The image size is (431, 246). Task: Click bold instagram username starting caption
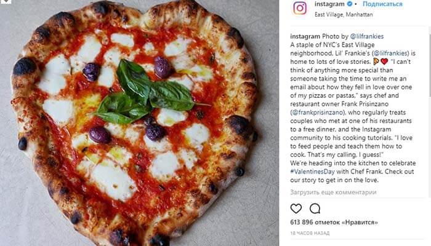pos(305,36)
